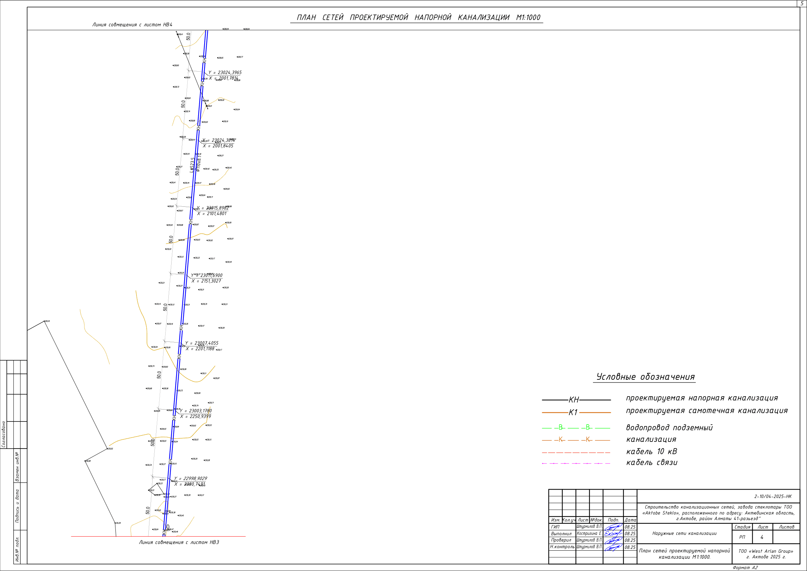The image size is (807, 571).
Task: Click coordinate label Y = 22998,9029
Action: coord(191,479)
